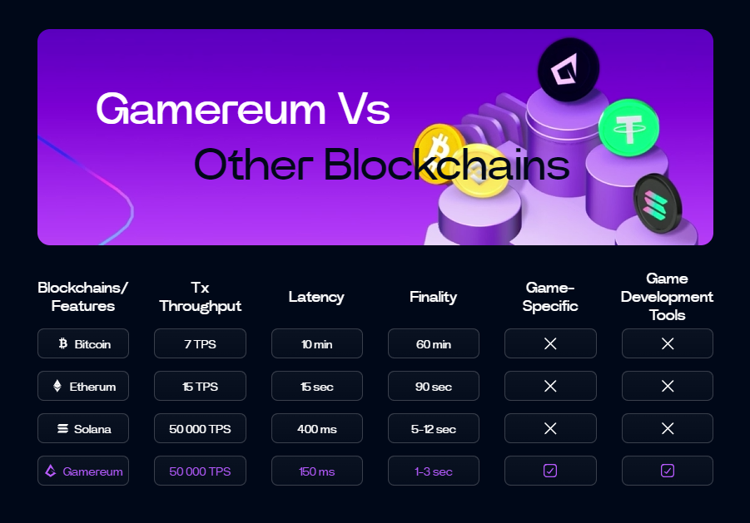Viewport: 750px width, 523px height.
Task: Click Solana's Game Development Tools X mark
Action: click(667, 428)
